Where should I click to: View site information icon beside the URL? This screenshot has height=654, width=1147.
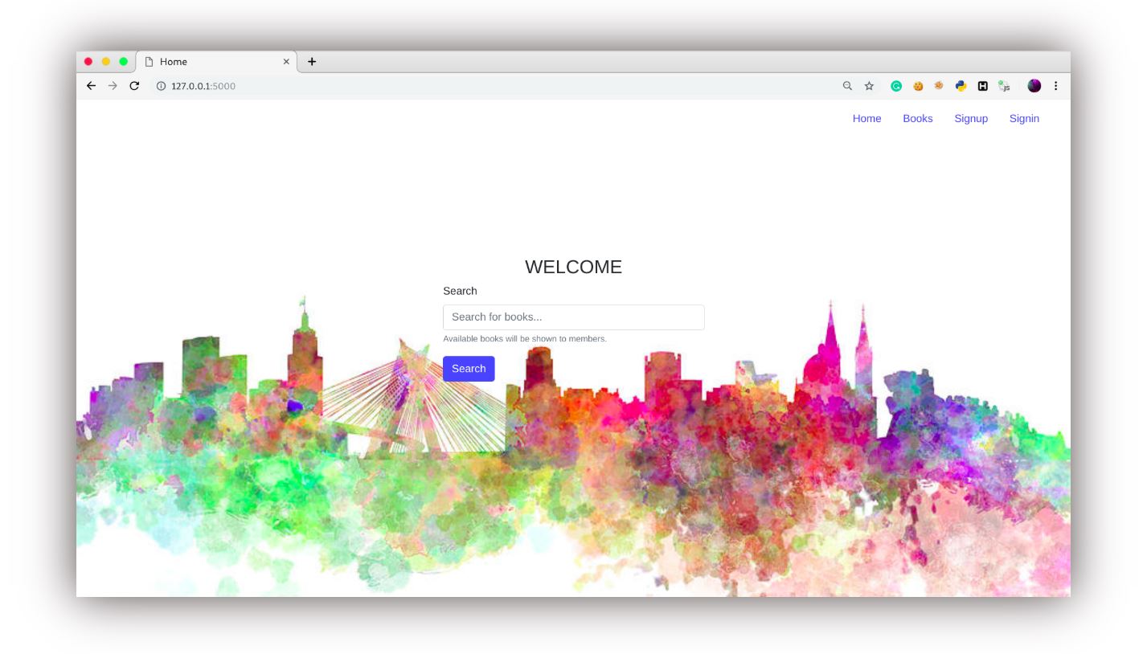(x=161, y=86)
